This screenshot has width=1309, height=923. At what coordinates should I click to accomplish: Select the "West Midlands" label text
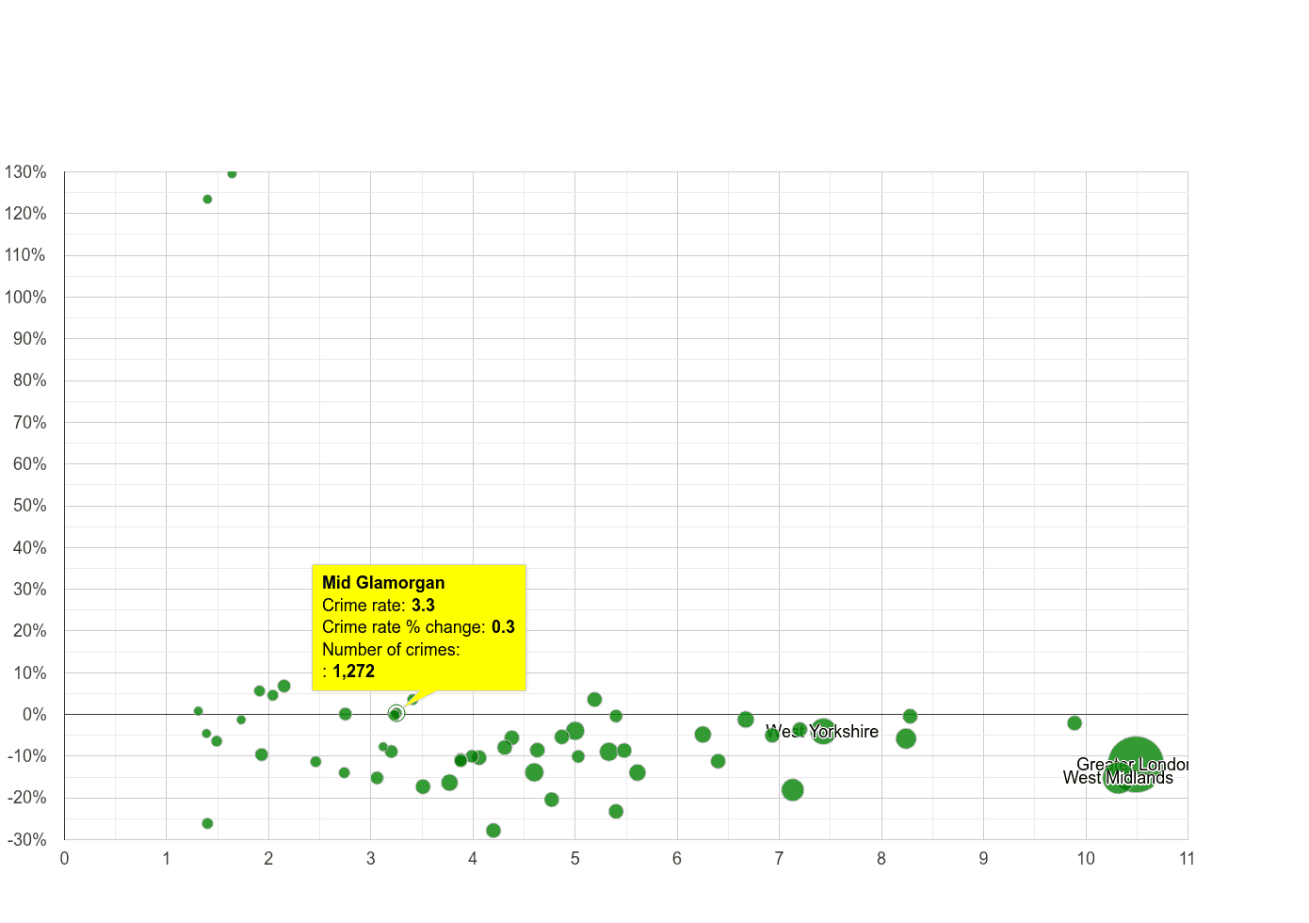(1118, 778)
